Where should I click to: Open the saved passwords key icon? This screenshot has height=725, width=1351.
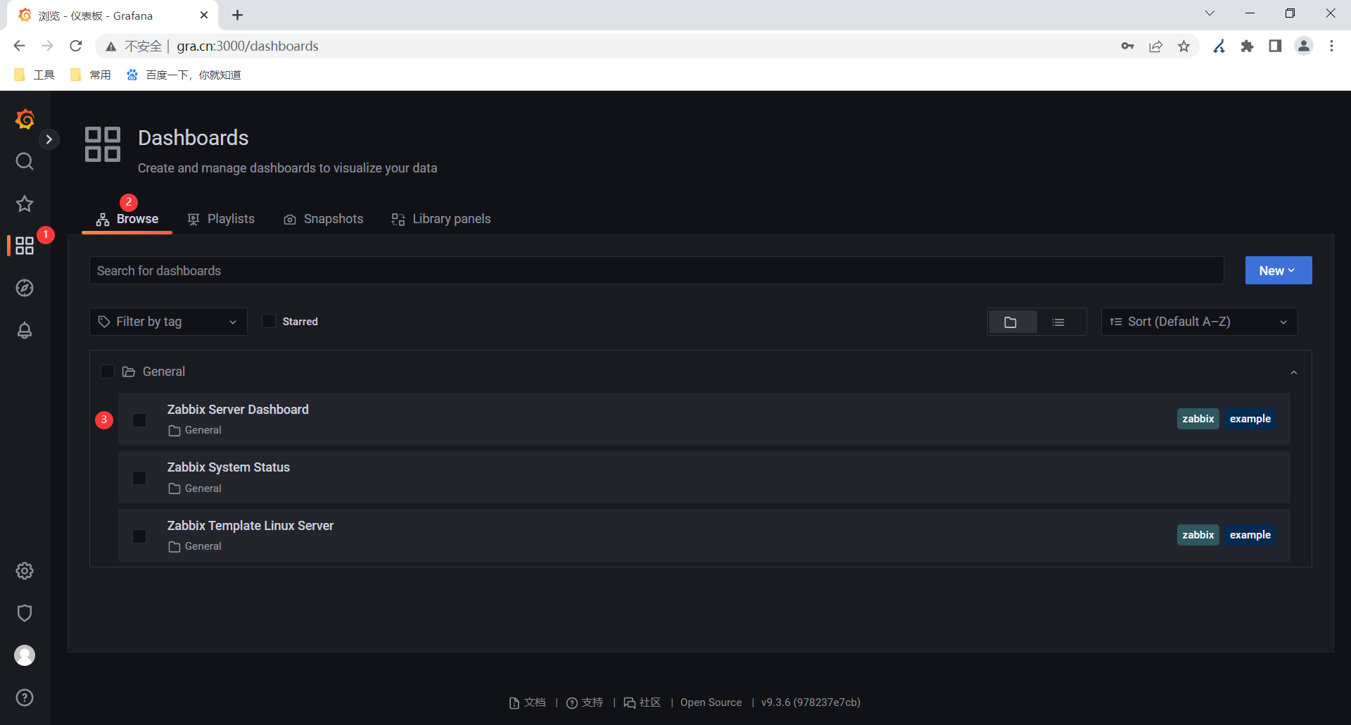click(1127, 46)
